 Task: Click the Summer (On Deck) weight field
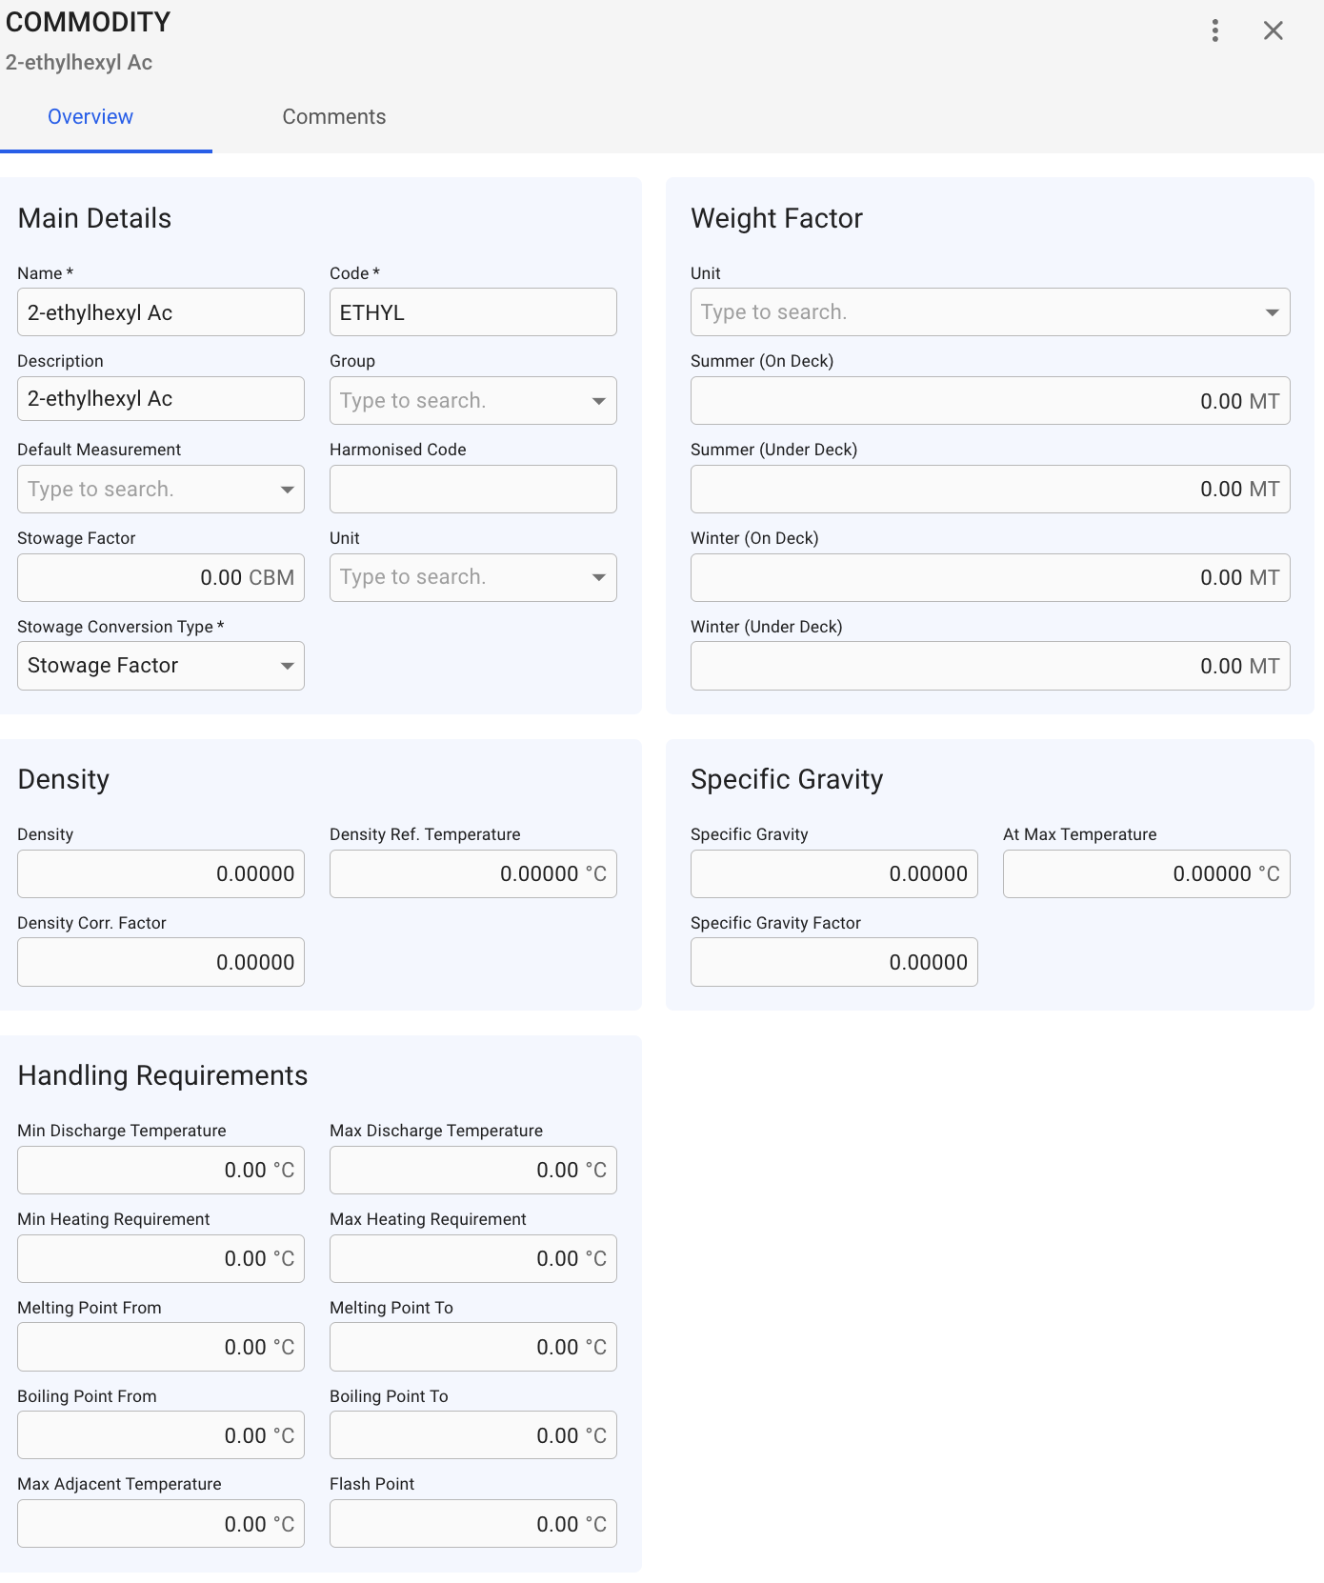tap(989, 401)
